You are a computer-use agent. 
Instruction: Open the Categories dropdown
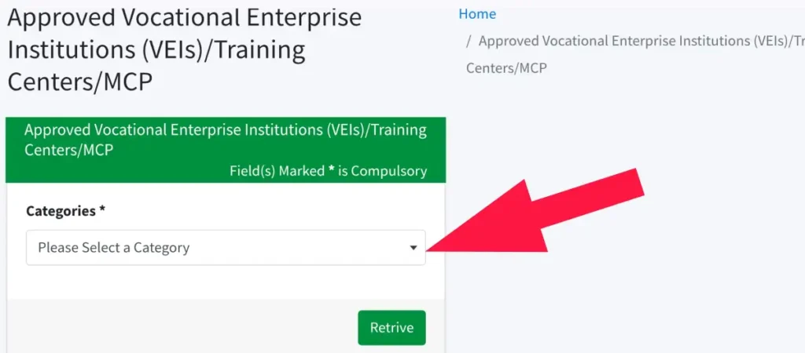click(x=226, y=247)
